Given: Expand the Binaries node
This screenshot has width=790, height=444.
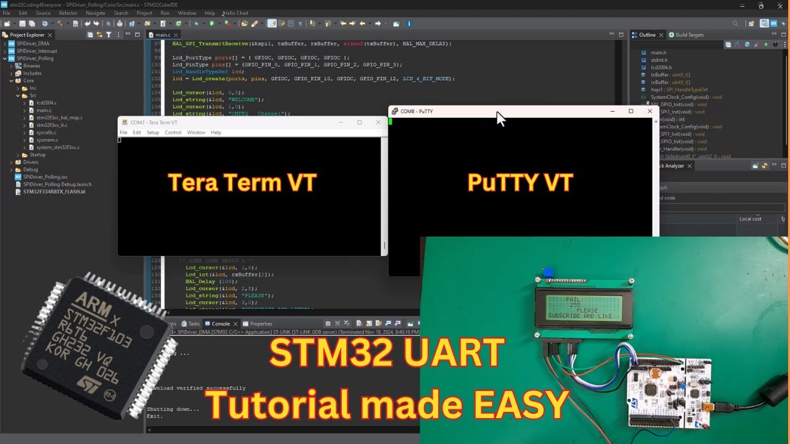Looking at the screenshot, I should click(x=11, y=66).
